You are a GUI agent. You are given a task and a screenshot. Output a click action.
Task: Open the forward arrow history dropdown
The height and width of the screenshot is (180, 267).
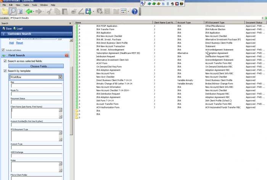(x=43, y=11)
